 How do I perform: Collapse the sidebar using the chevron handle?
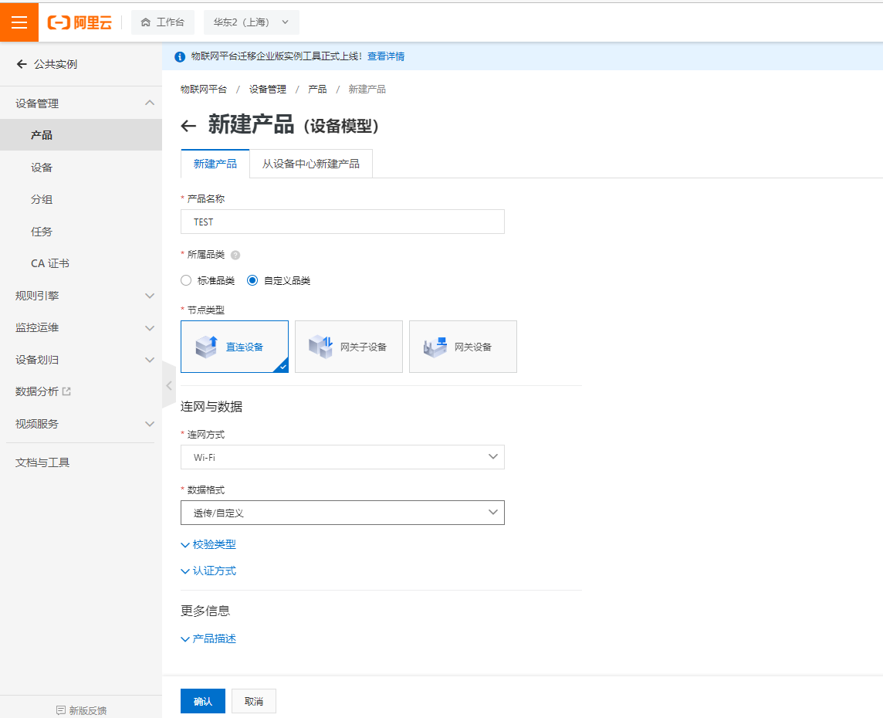pos(168,384)
